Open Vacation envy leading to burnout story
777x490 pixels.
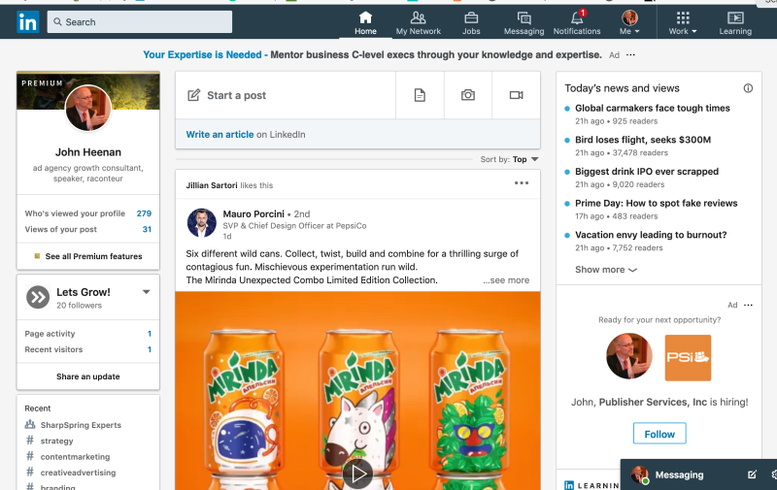(x=651, y=235)
